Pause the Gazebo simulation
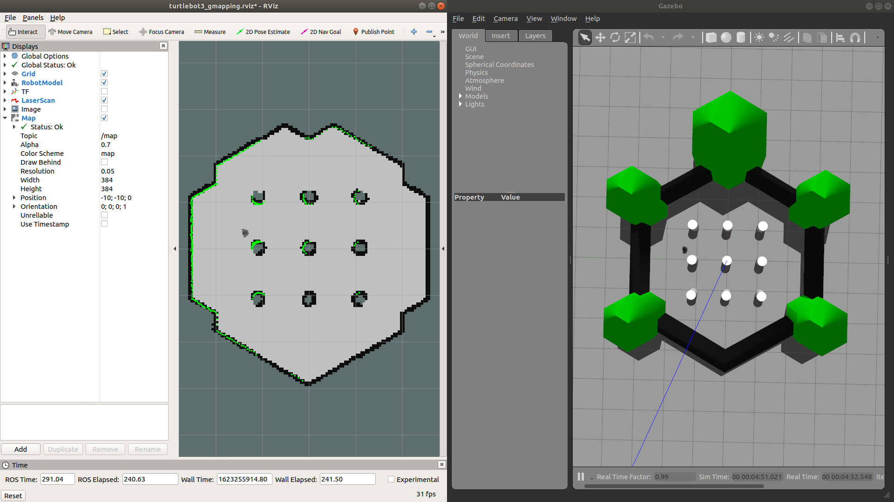Image resolution: width=894 pixels, height=502 pixels. [x=581, y=477]
